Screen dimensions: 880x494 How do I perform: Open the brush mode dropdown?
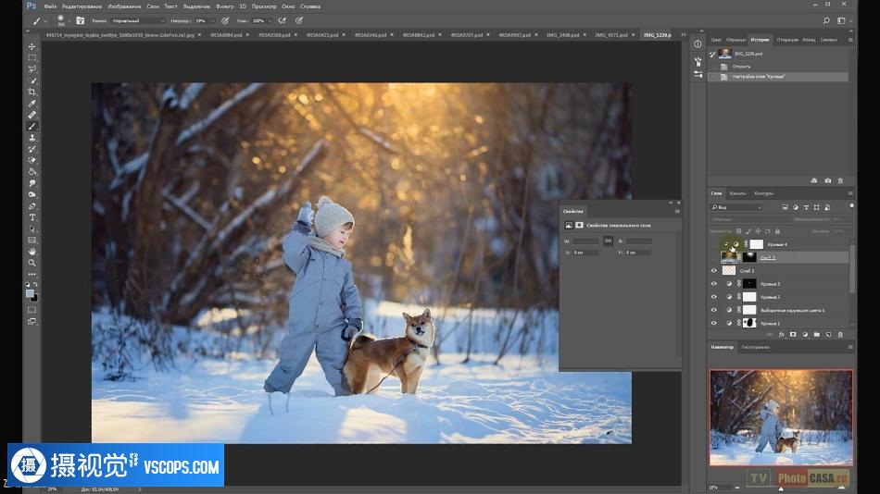pyautogui.click(x=138, y=20)
